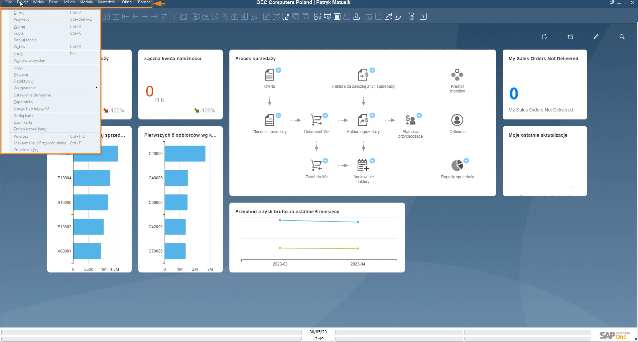
Task: Click the Odbiorca link
Action: coord(457,132)
